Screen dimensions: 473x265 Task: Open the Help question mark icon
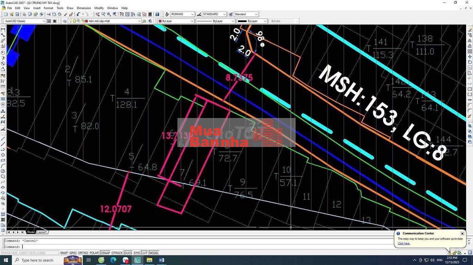(x=157, y=14)
